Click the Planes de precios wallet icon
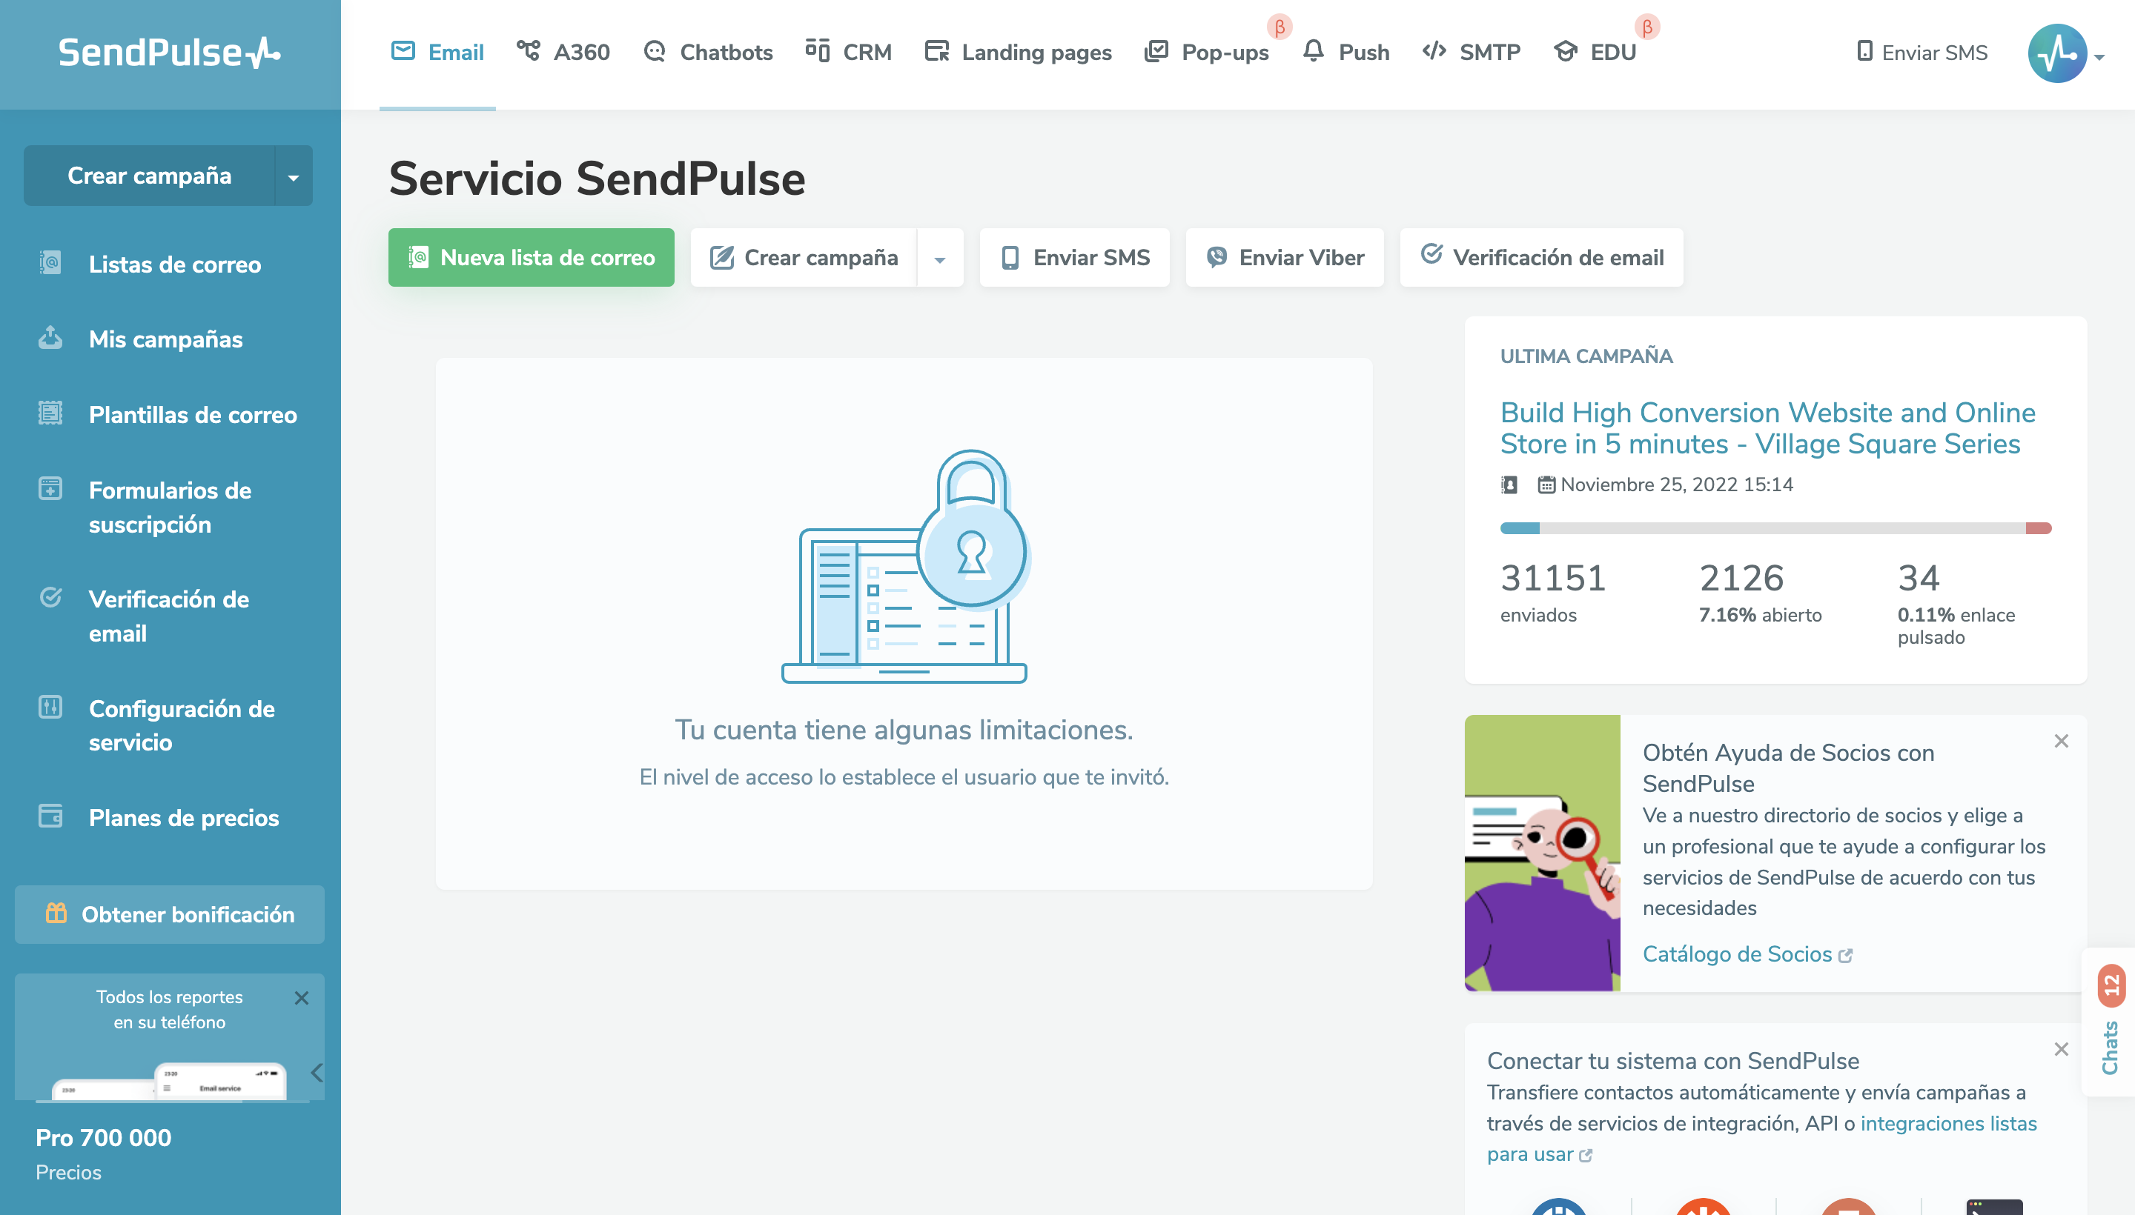Image resolution: width=2135 pixels, height=1215 pixels. tap(50, 816)
